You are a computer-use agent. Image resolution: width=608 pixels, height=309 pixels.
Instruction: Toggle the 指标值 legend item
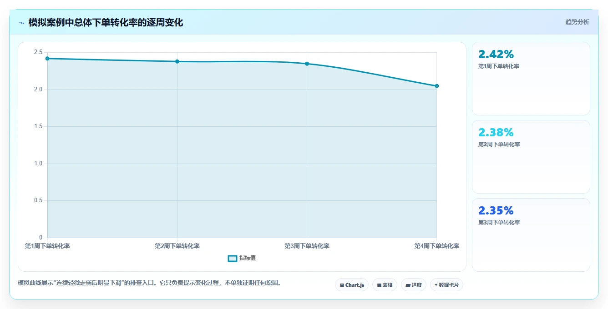[x=242, y=258]
